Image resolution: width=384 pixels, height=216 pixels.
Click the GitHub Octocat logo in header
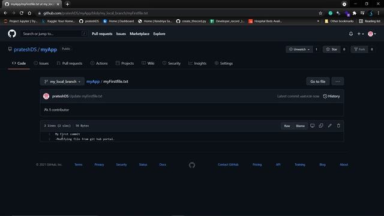click(12, 34)
